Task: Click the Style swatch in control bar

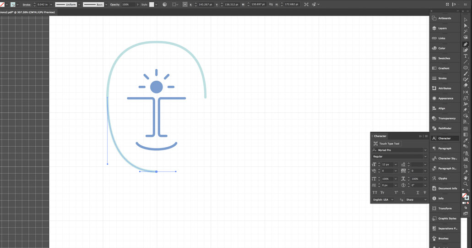Action: click(x=152, y=5)
